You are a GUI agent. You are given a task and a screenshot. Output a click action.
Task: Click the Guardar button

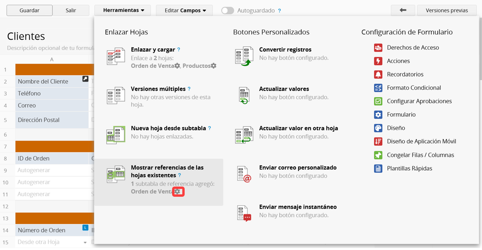click(x=30, y=11)
